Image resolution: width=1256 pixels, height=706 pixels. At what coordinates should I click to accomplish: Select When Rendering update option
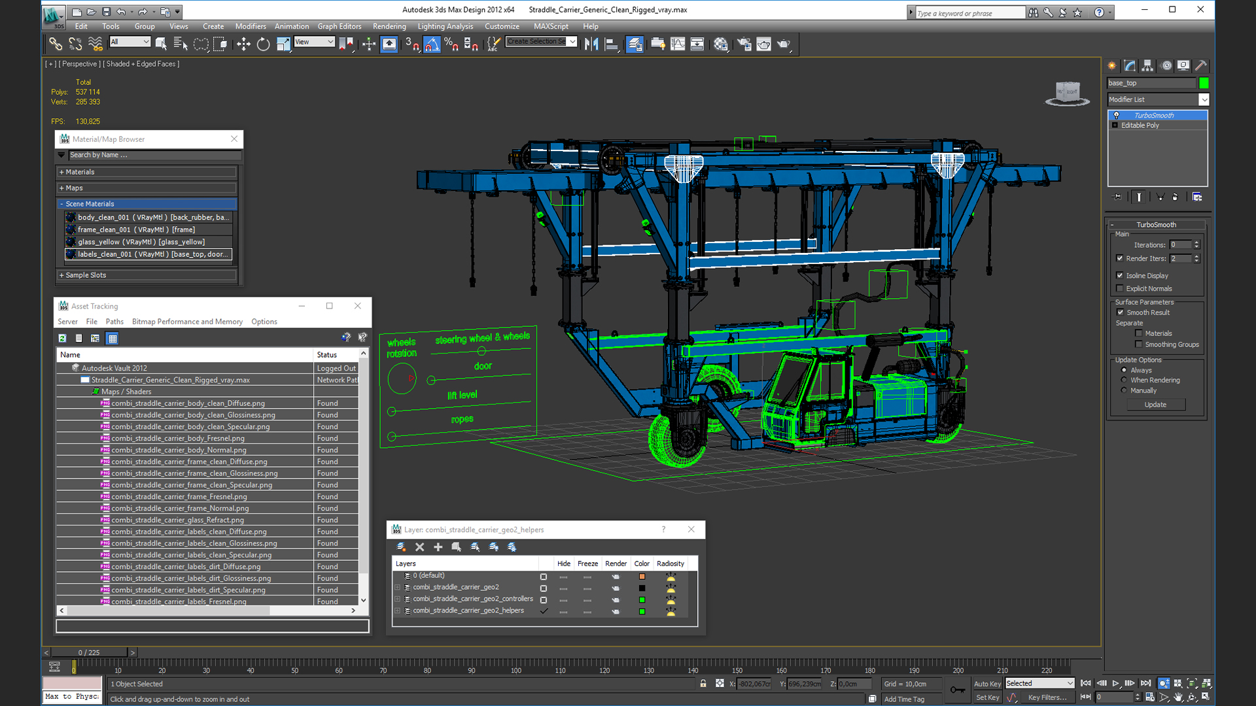click(1125, 380)
